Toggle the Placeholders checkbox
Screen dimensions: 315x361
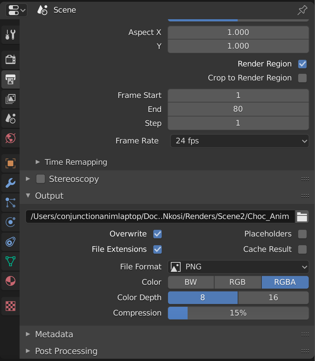[302, 234]
